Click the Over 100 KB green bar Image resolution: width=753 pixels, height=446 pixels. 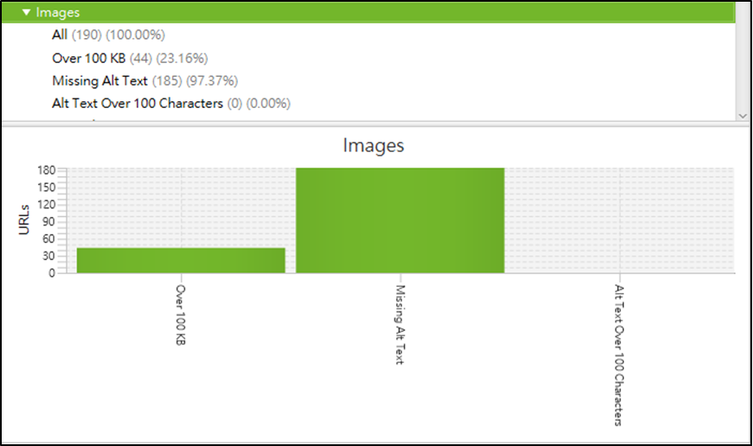click(181, 260)
